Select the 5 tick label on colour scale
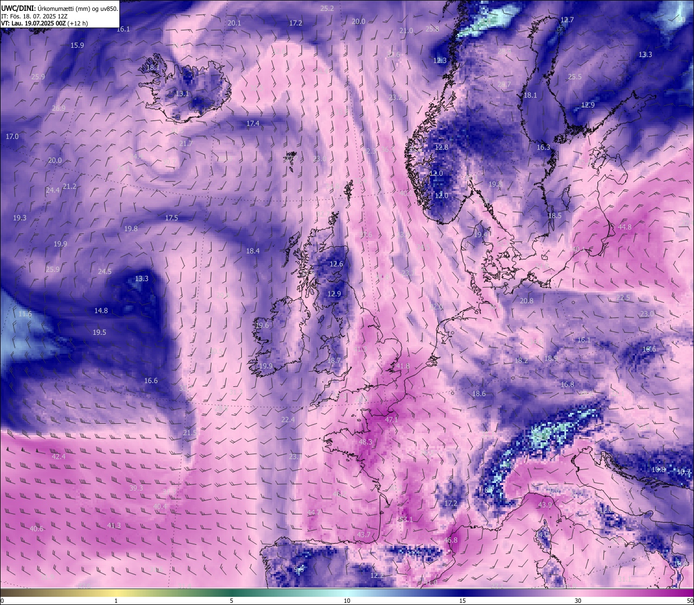Viewport: 694px width, 605px height. point(232,601)
